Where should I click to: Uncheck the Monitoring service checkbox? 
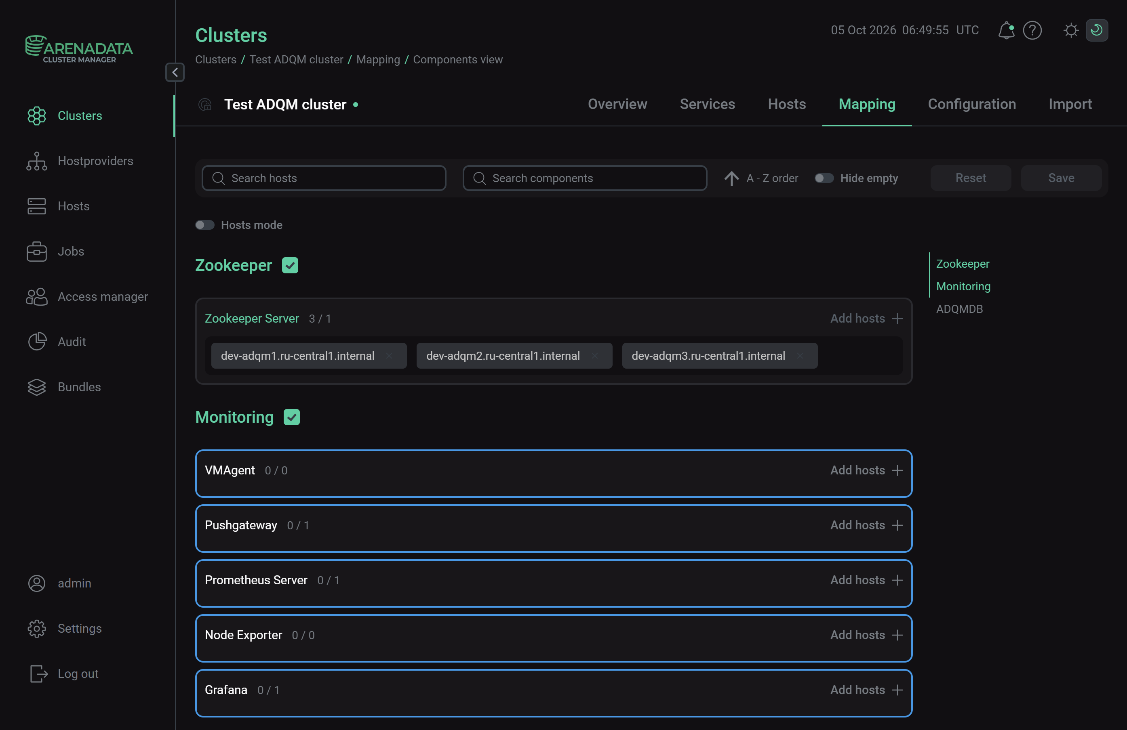(x=292, y=417)
